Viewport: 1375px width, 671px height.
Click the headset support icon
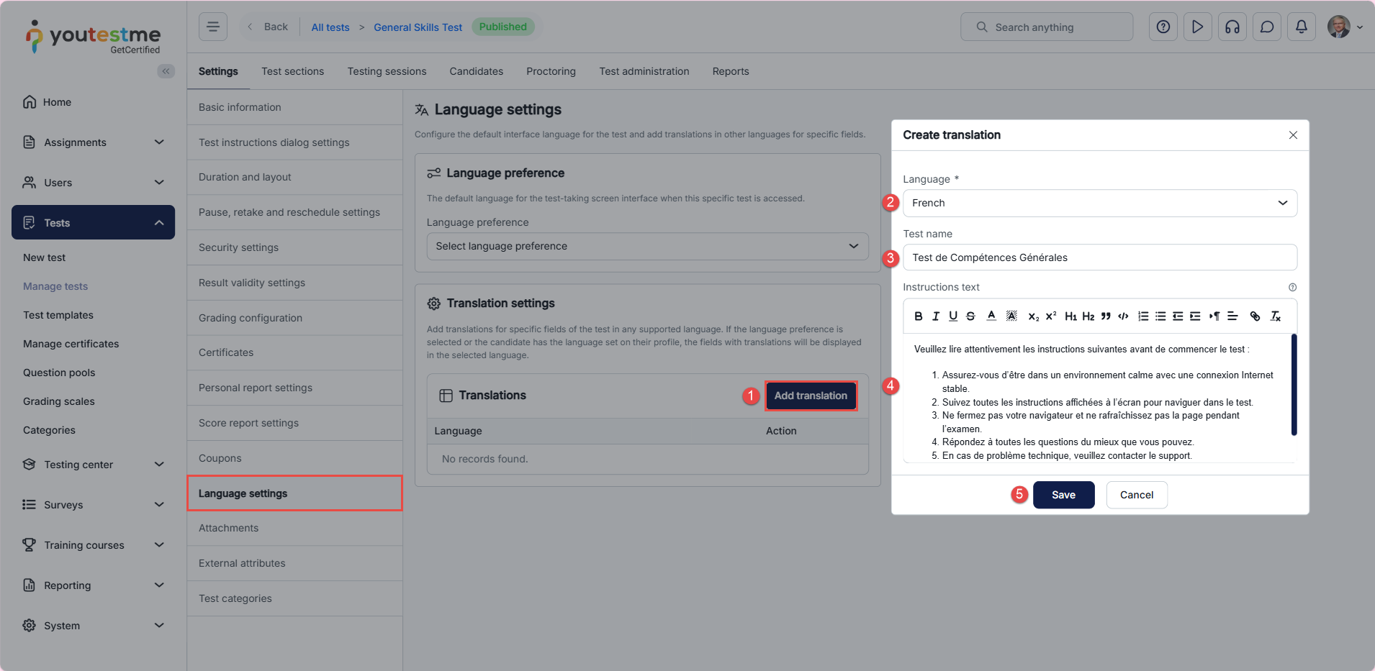(1232, 27)
